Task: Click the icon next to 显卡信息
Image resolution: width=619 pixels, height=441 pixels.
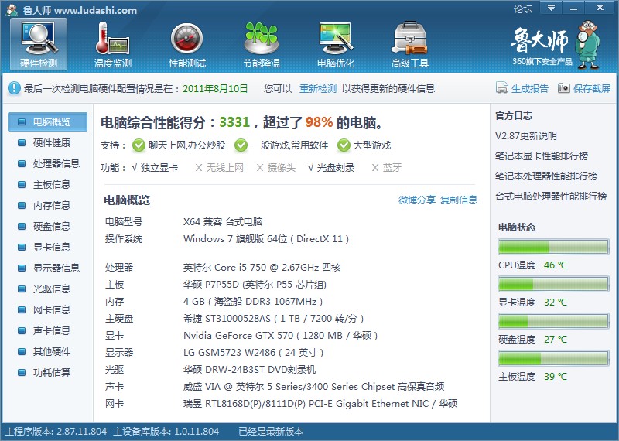Action: point(22,247)
